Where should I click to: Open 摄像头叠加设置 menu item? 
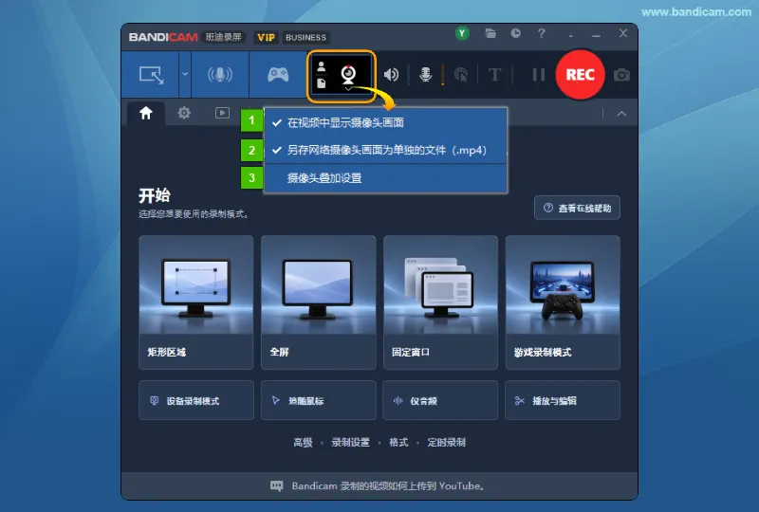[x=386, y=178]
